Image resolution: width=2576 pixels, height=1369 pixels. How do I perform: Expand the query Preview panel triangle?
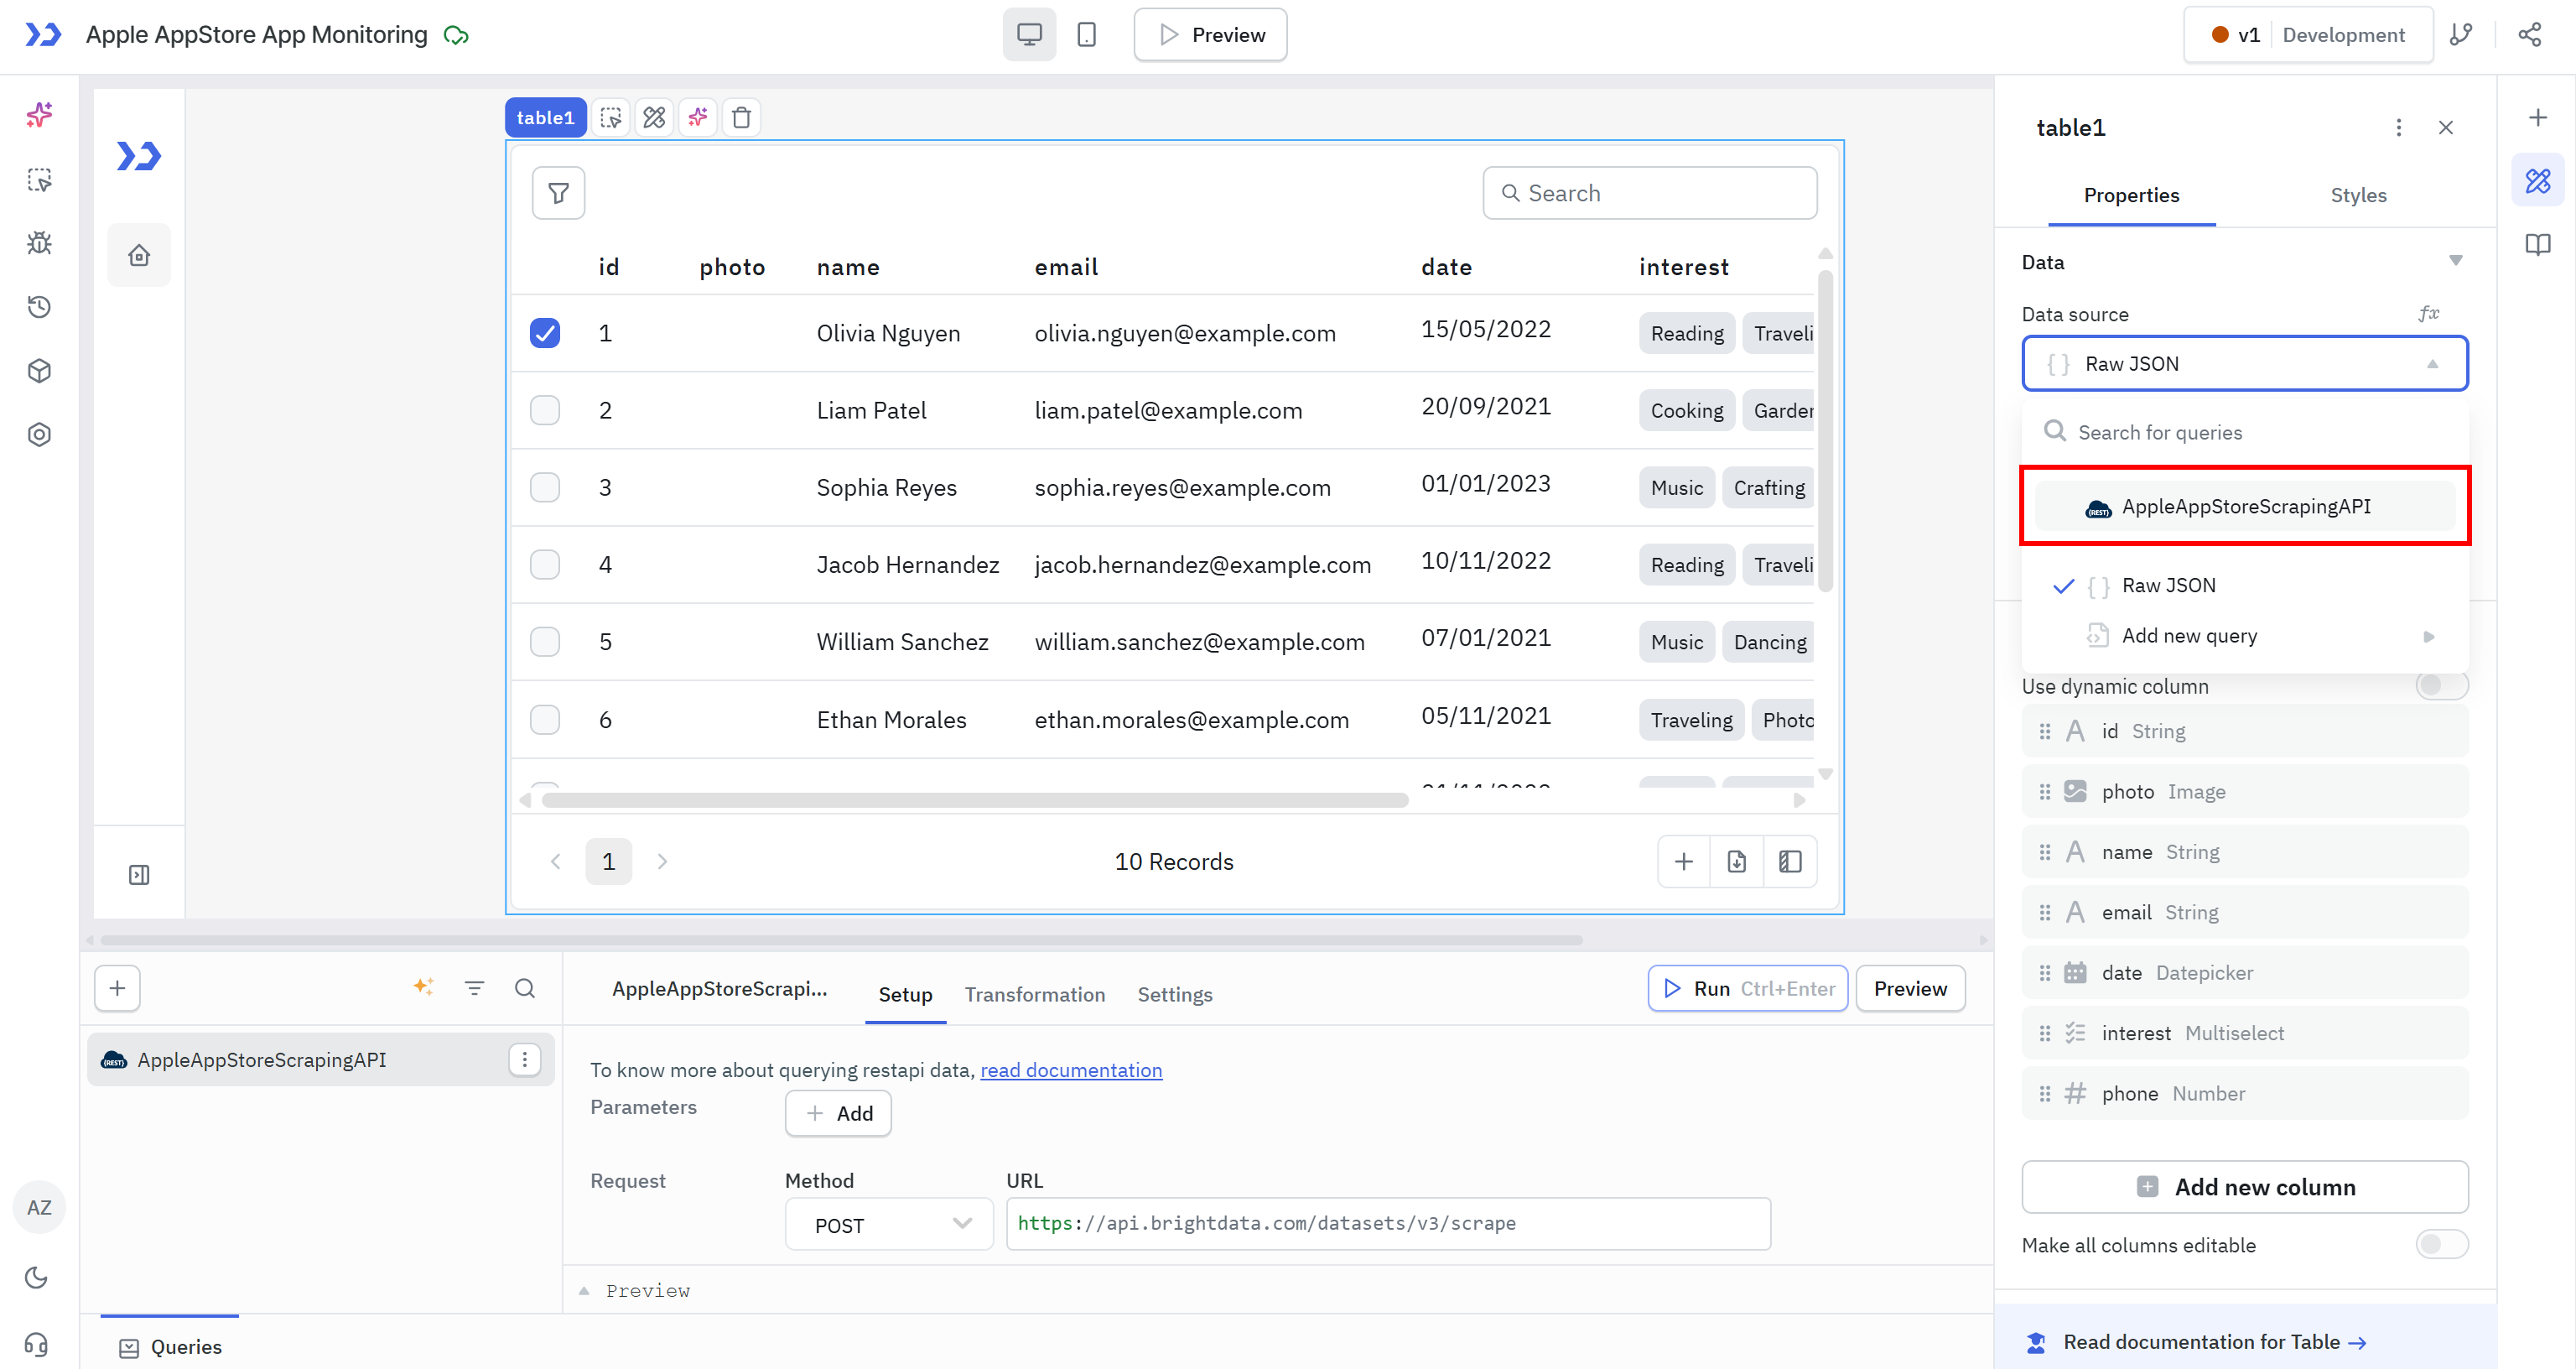click(584, 1291)
